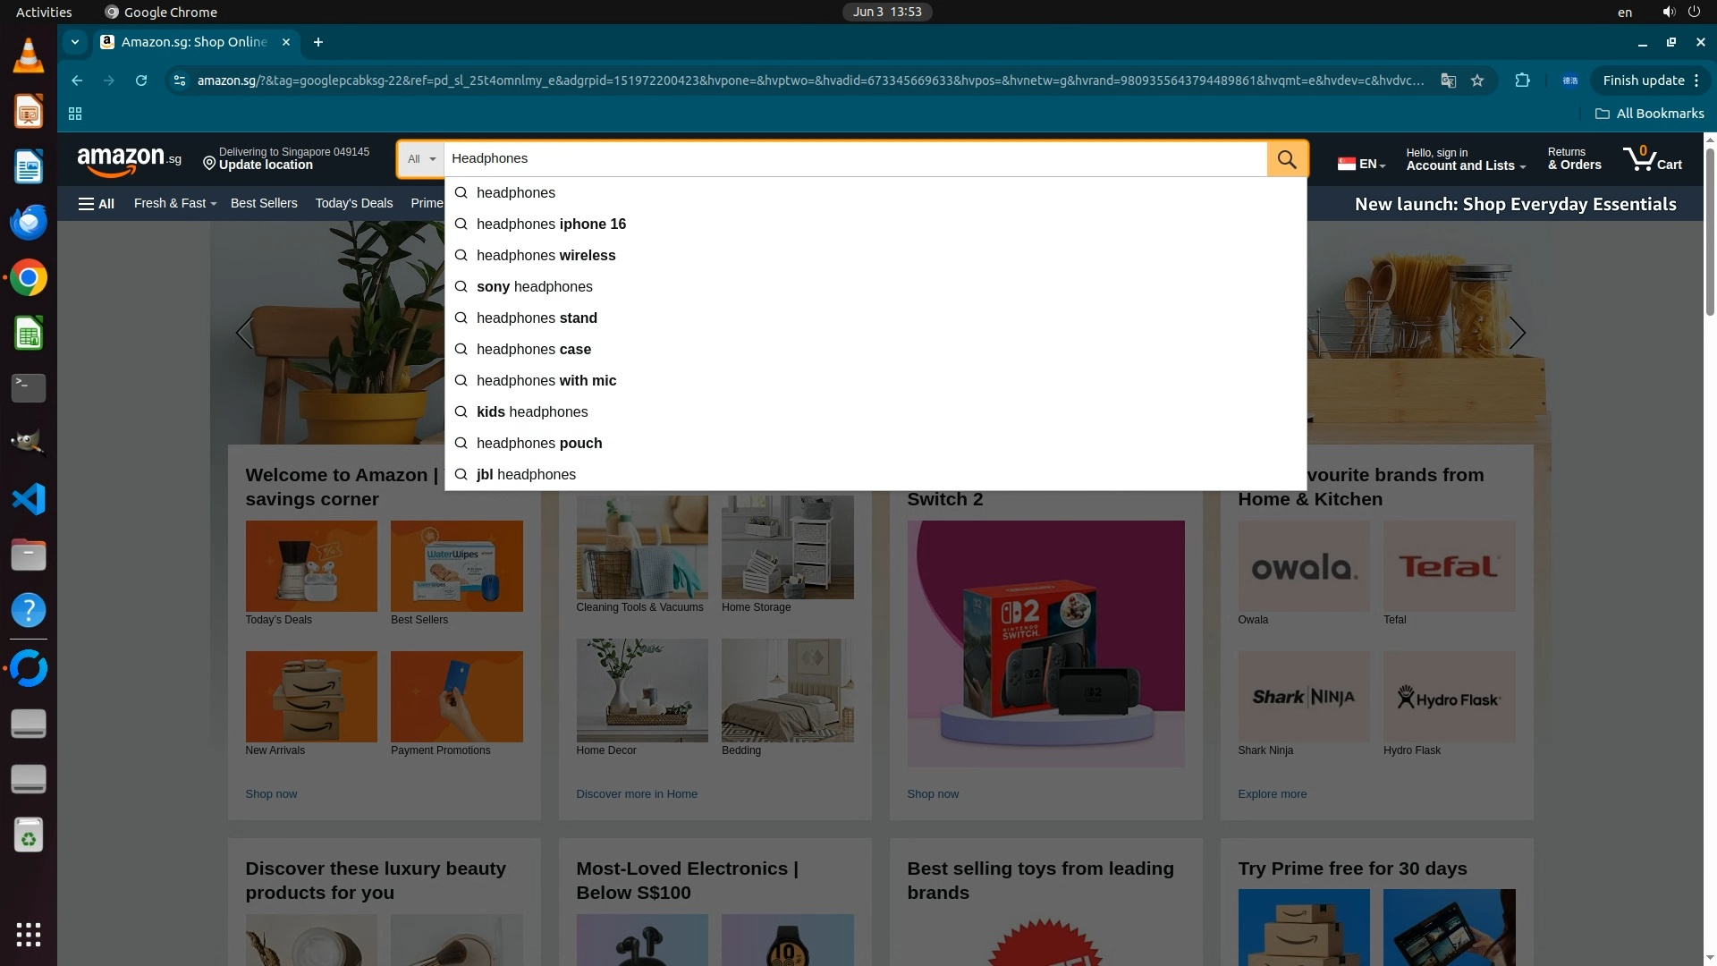
Task: Bookmark this page with the star icon
Action: (1477, 80)
